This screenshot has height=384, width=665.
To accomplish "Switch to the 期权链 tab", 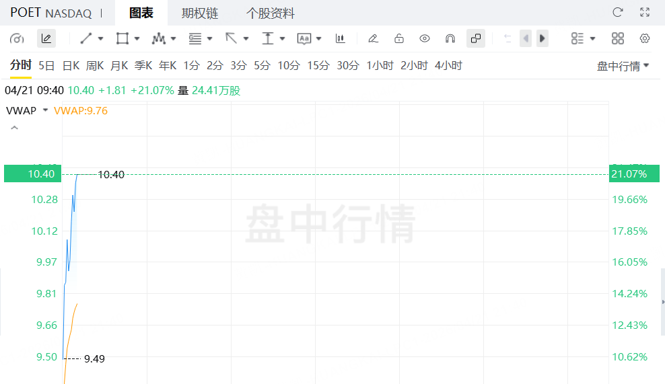I will [200, 13].
